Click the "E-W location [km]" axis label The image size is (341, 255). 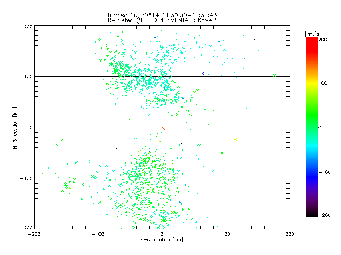(x=162, y=239)
